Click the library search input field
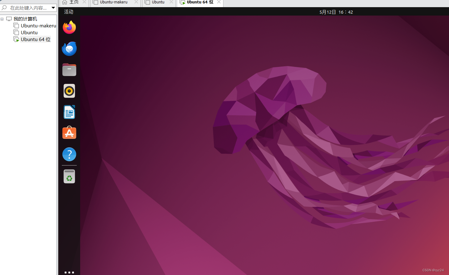Screen dimensions: 449x275 [x=29, y=8]
